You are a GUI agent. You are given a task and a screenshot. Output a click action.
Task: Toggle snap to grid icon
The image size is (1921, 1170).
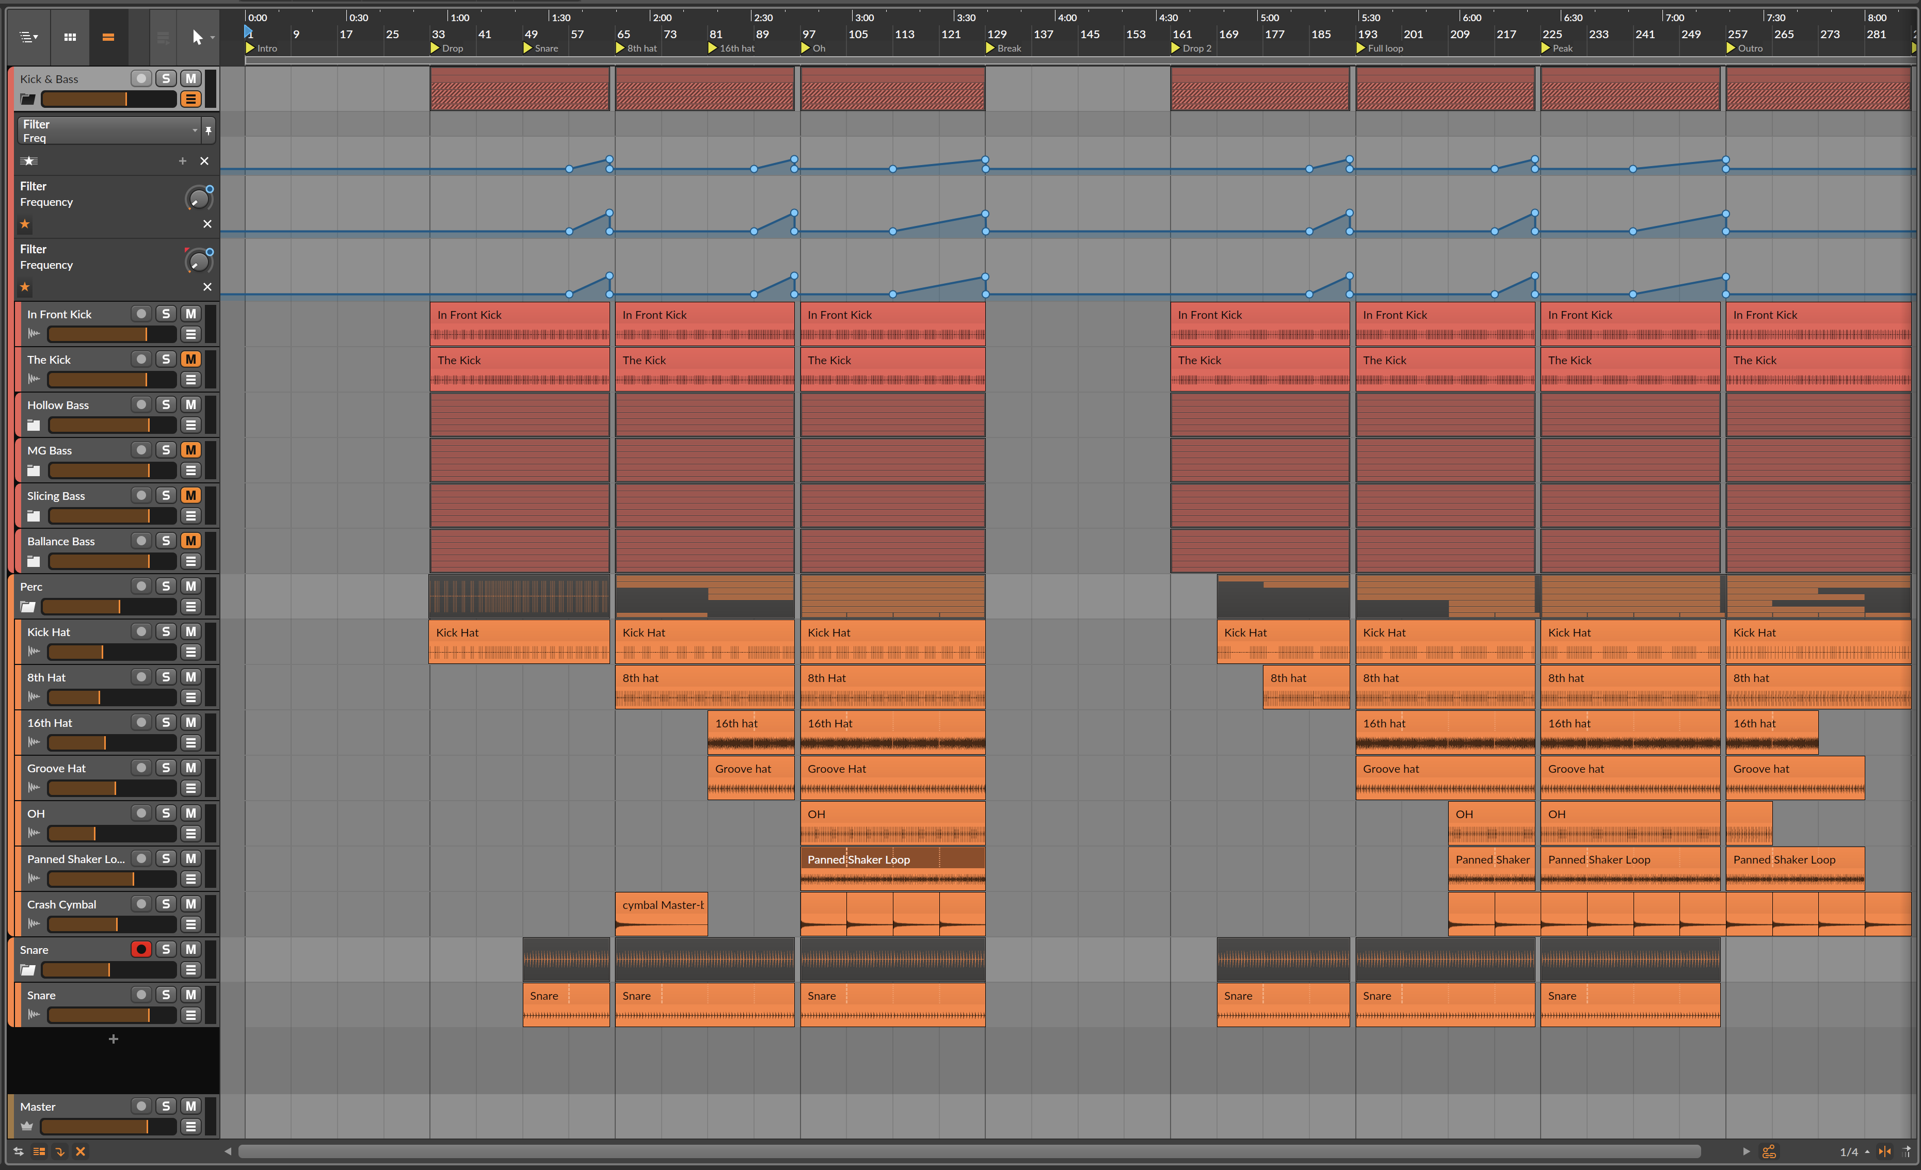click(x=1885, y=1151)
